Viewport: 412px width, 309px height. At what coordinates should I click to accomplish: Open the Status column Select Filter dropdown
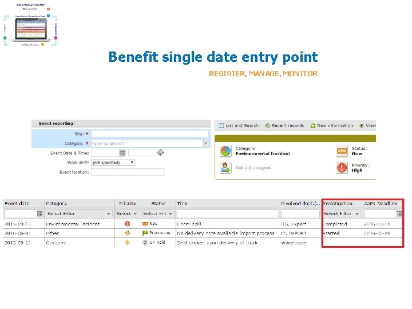pyautogui.click(x=158, y=213)
